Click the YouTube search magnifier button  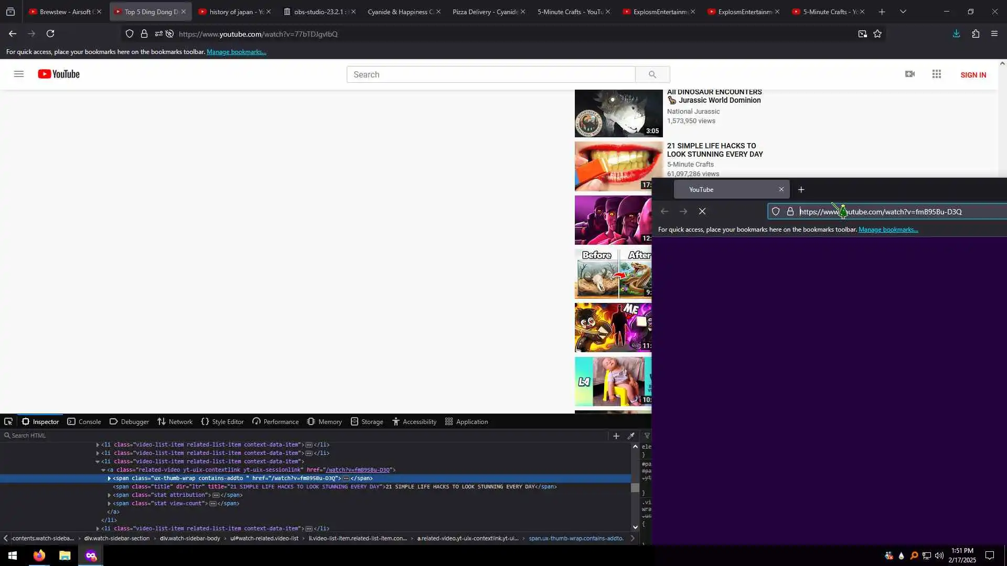(x=652, y=74)
